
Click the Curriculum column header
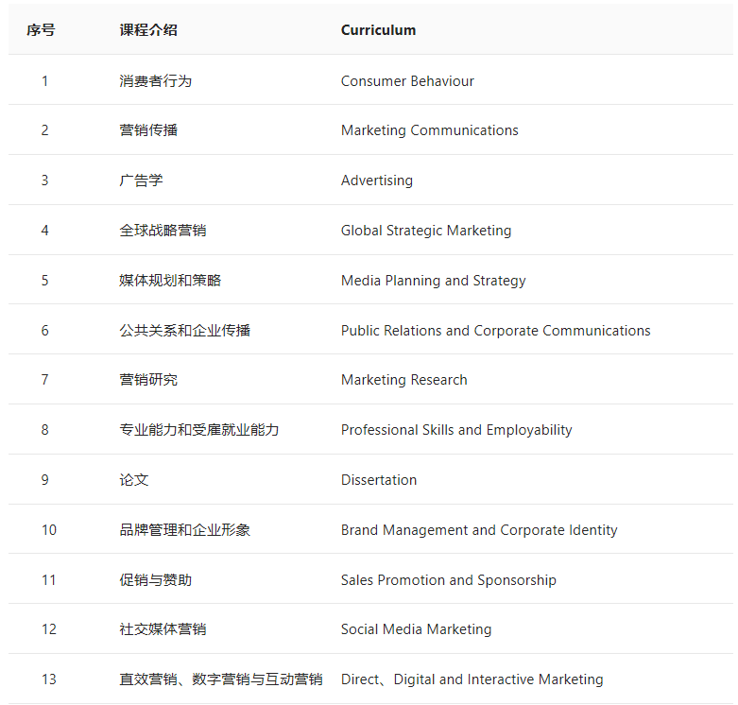click(378, 30)
